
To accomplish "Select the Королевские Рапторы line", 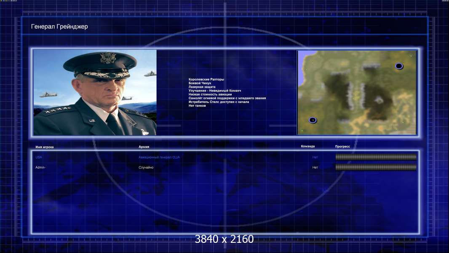I will click(x=206, y=79).
